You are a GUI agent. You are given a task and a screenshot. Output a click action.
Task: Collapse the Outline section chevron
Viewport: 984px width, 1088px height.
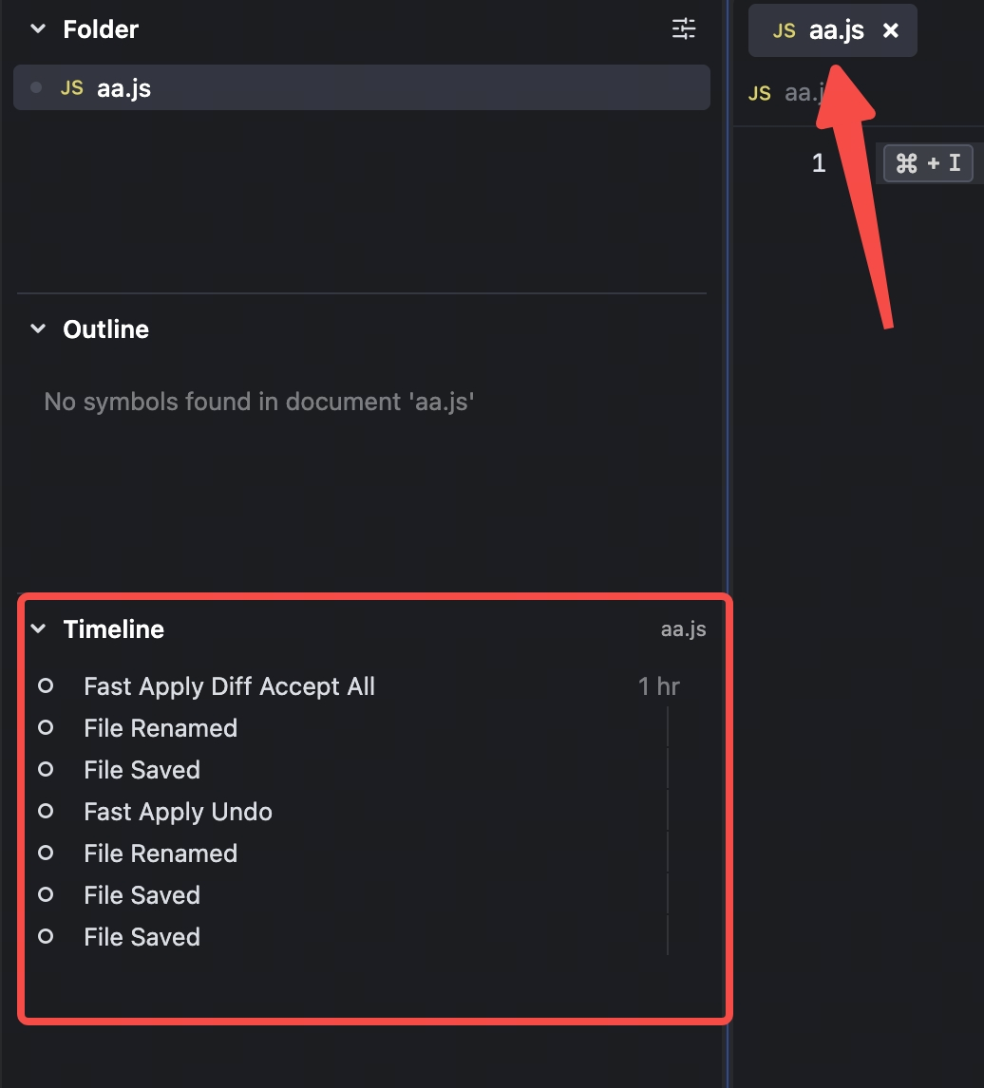tap(38, 329)
